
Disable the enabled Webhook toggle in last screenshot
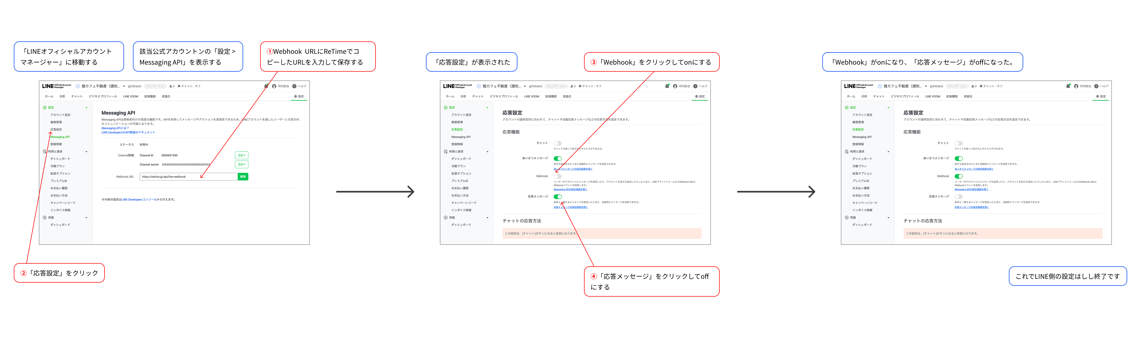click(959, 176)
